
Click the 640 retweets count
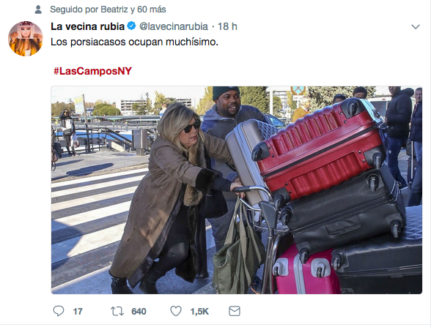coord(139,312)
